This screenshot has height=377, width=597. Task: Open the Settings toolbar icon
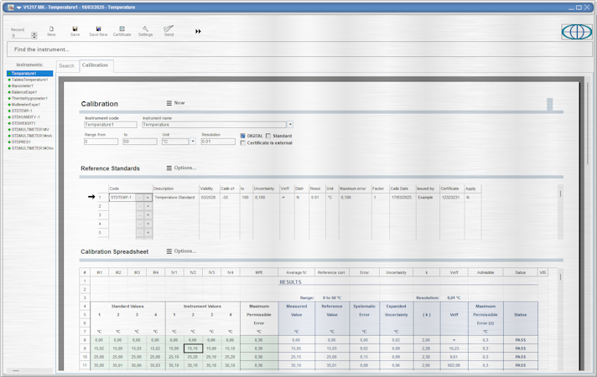tap(145, 31)
